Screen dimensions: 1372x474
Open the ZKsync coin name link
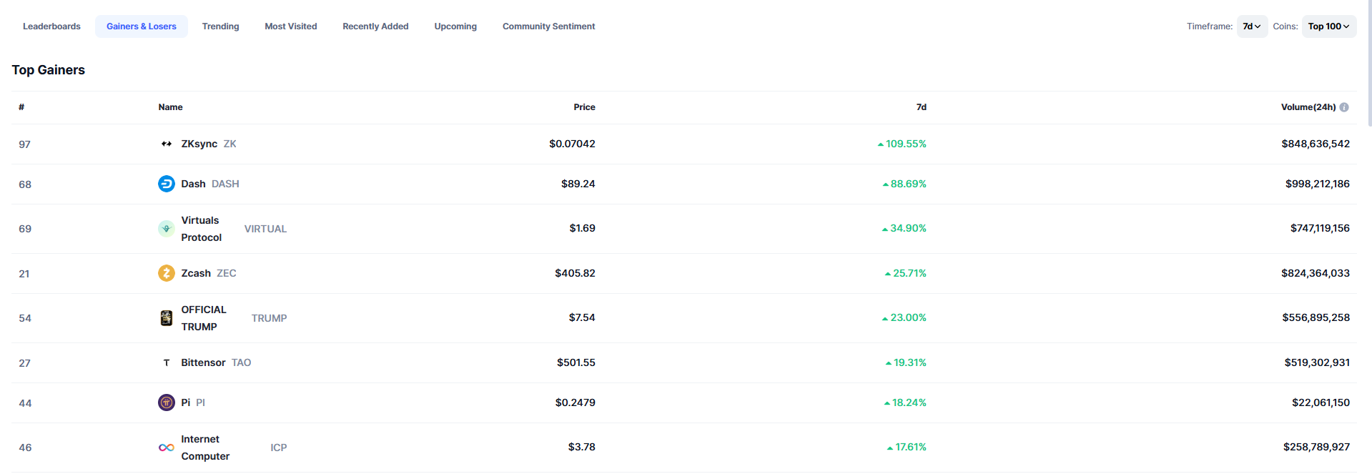(x=199, y=144)
